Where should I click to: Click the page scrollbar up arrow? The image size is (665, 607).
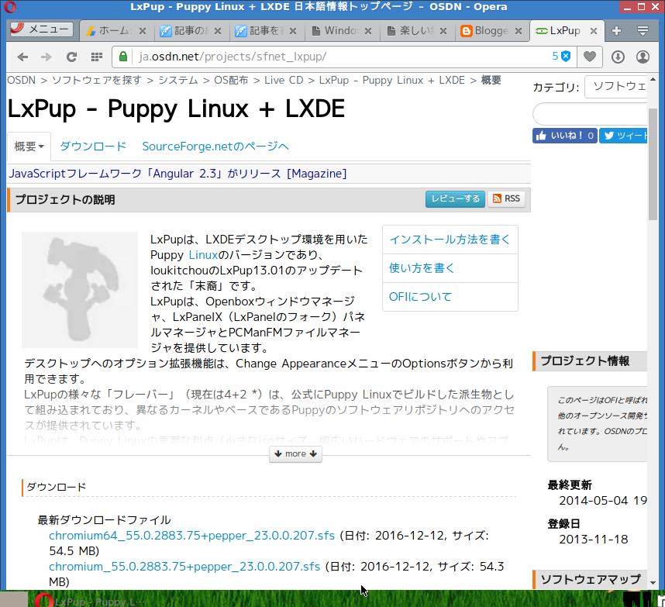point(653,80)
